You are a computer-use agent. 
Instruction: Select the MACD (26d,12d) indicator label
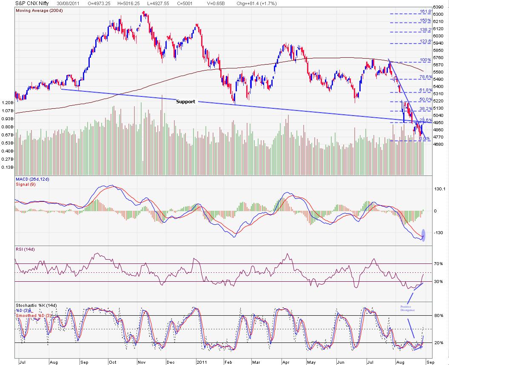[x=32, y=180]
